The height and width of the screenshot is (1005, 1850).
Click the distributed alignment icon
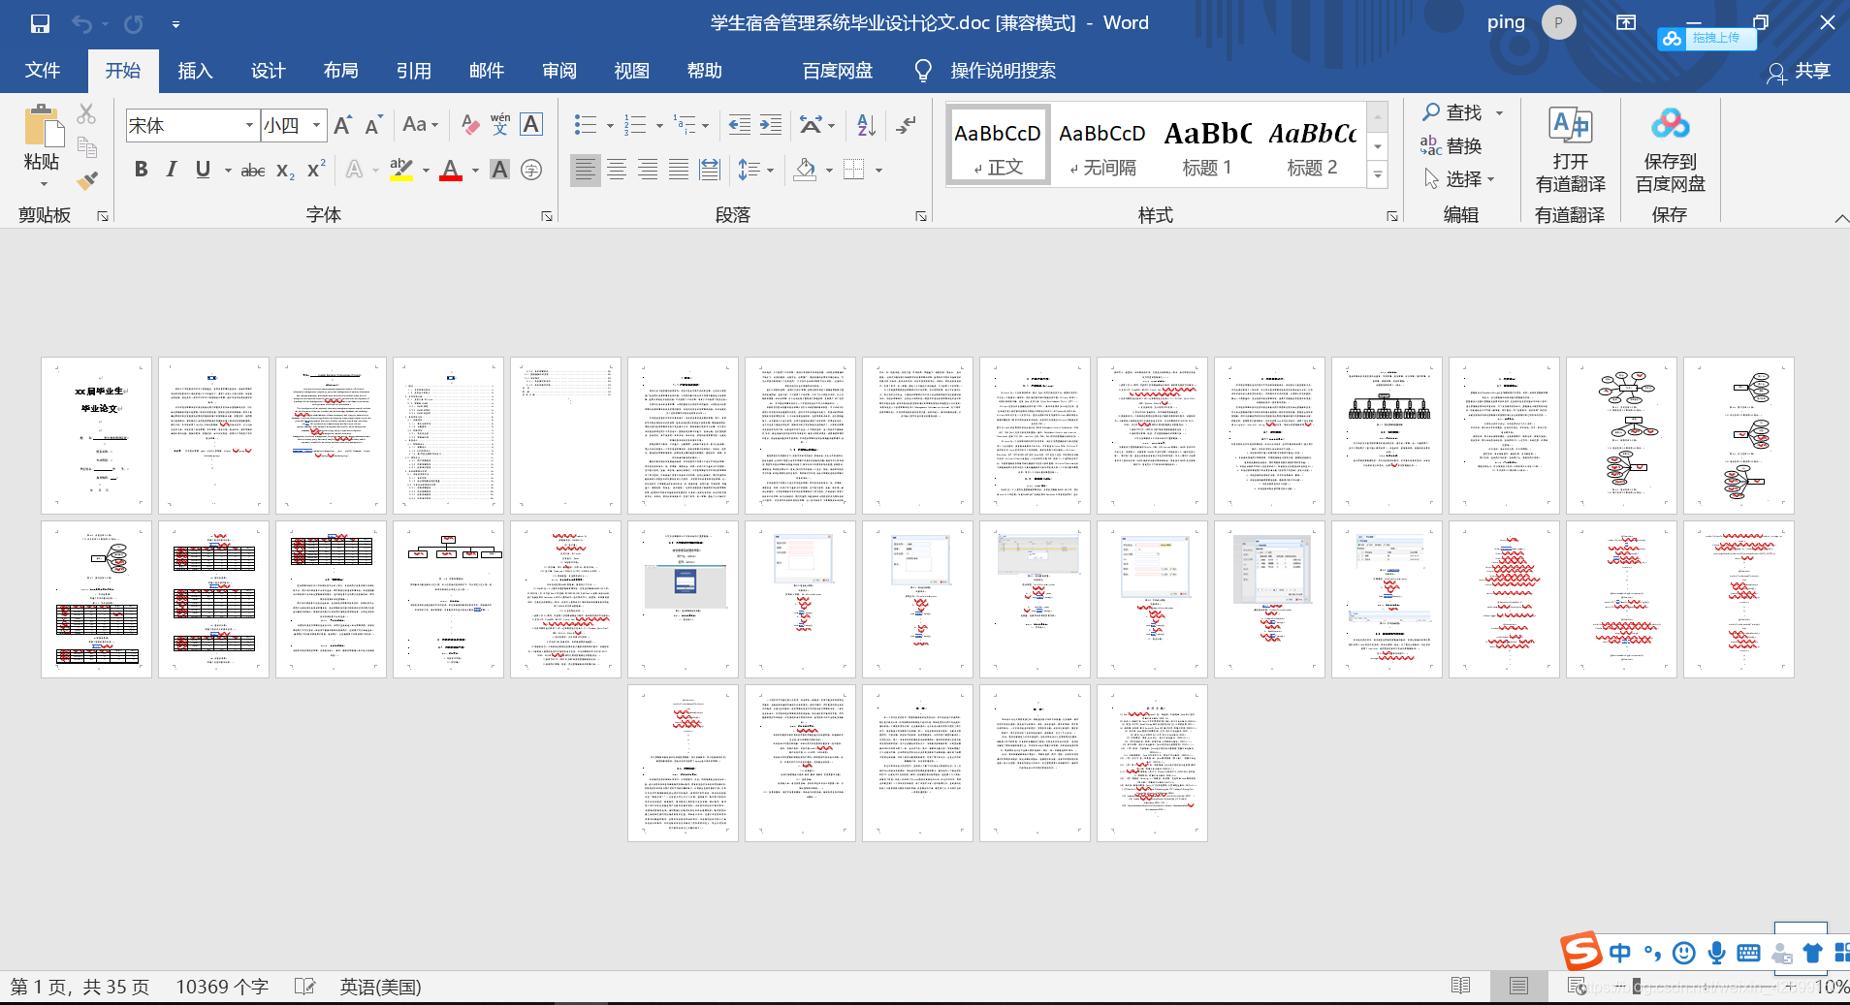(710, 171)
